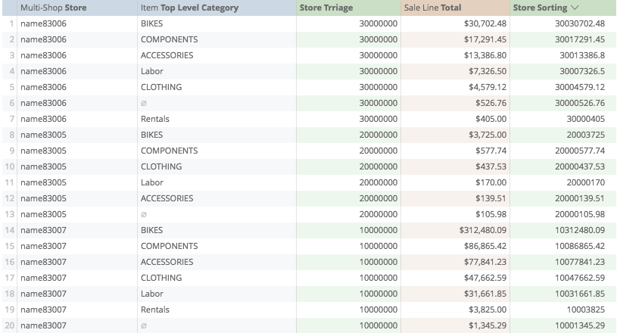This screenshot has height=333, width=617.
Task: Click the Store Sorting descending sort arrow
Action: (575, 8)
